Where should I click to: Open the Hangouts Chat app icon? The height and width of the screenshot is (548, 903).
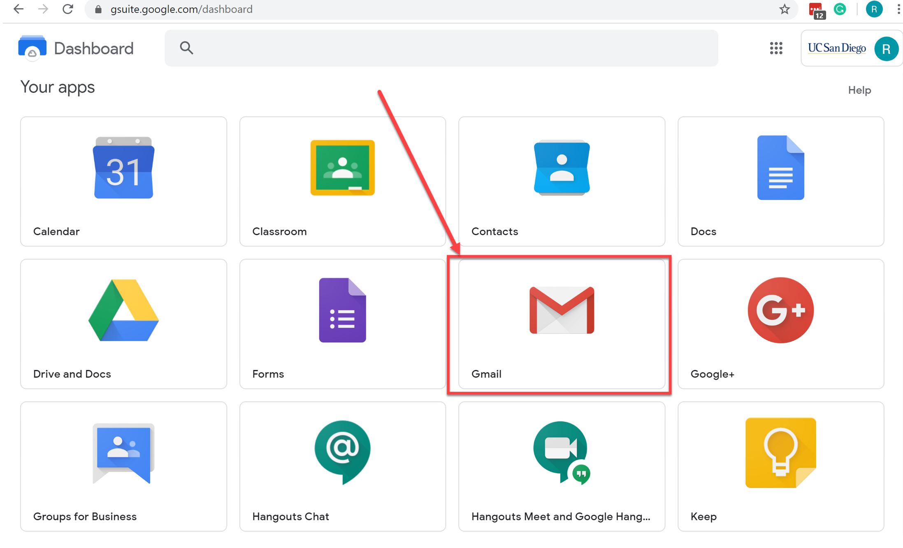342,452
